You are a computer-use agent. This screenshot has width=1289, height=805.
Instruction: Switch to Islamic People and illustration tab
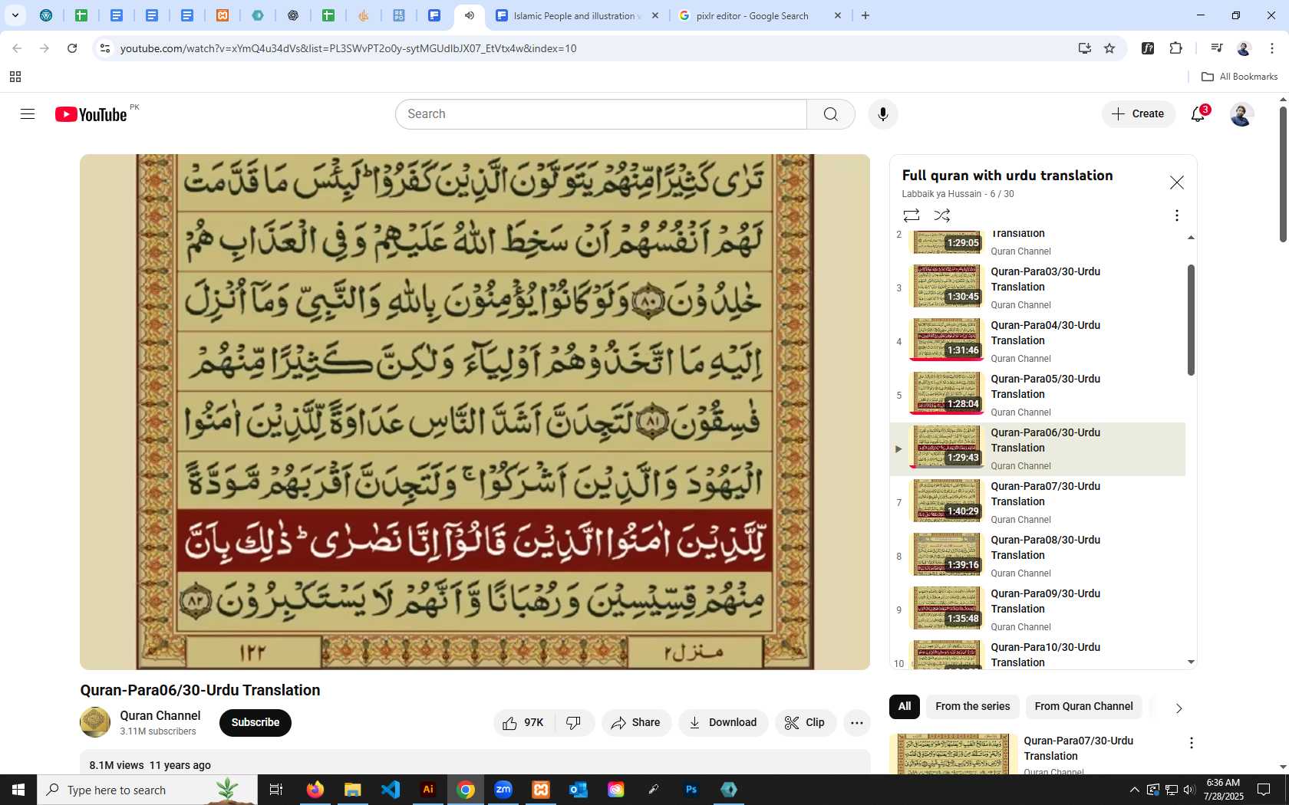point(577,15)
